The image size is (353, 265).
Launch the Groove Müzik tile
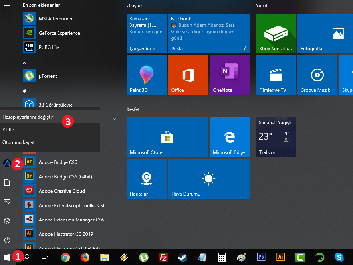tap(317, 75)
